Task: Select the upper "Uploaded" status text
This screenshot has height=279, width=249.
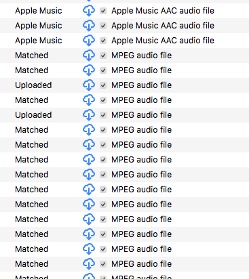Action: click(33, 85)
